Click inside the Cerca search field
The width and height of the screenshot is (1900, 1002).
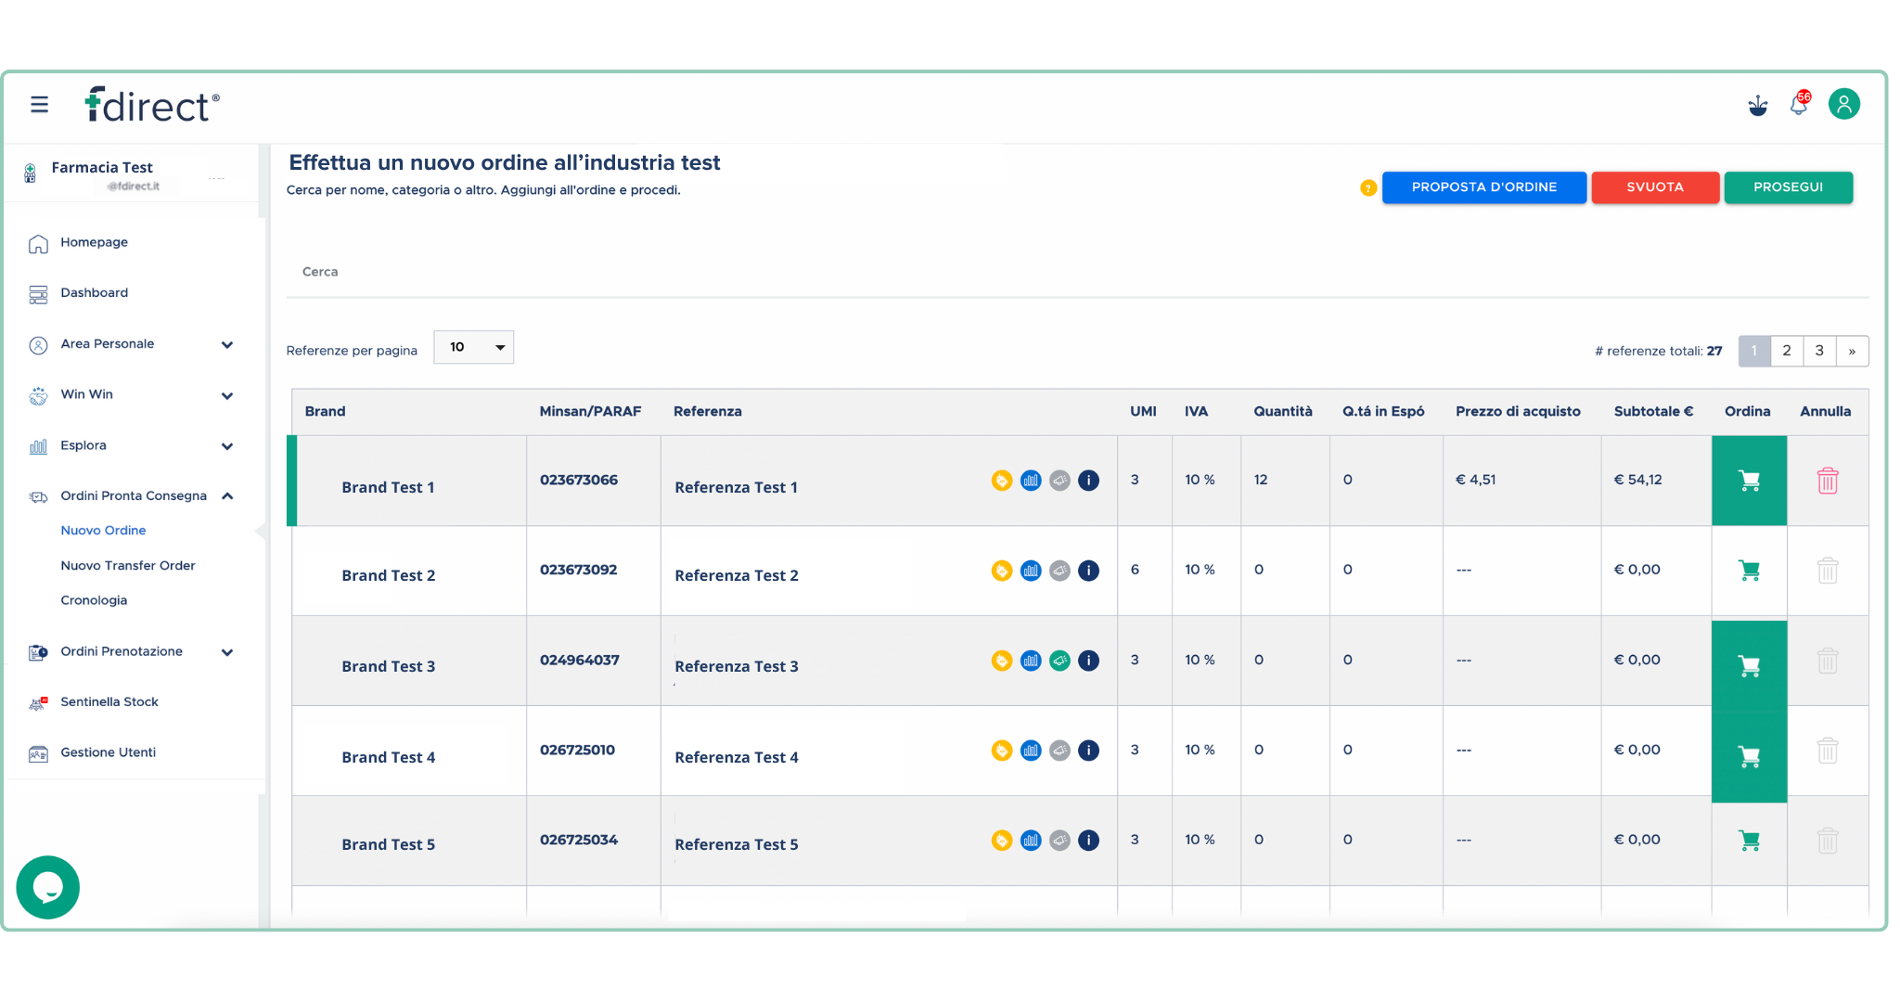(649, 271)
